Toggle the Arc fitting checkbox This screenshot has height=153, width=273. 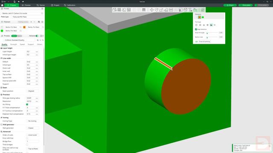(x=27, y=105)
